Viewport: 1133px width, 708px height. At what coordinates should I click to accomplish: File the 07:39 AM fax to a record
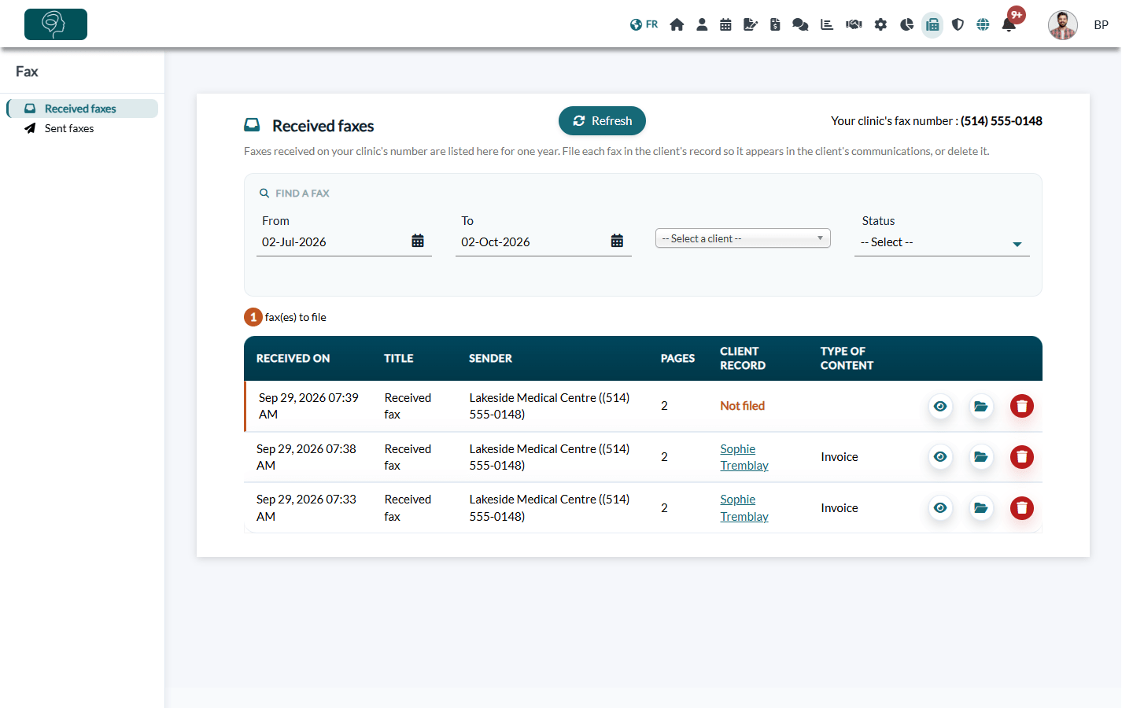pyautogui.click(x=981, y=406)
